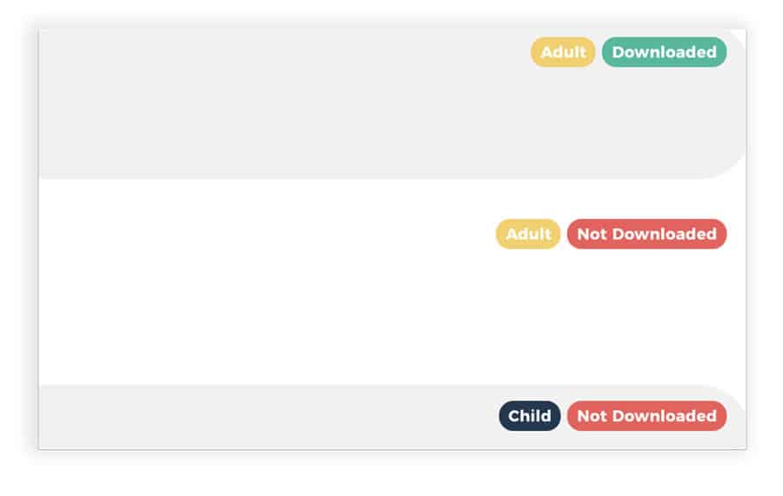Open the row marked Adult and Not Downloaded
The width and height of the screenshot is (783, 496).
(392, 281)
